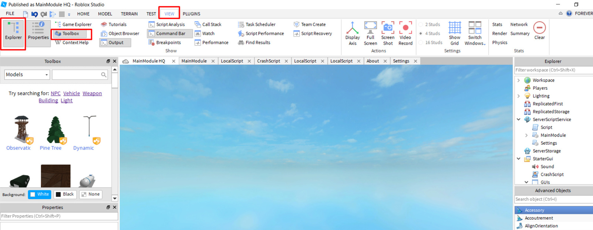Expand the MainModule tree node
Screen dimensions: 593x230
pyautogui.click(x=526, y=135)
